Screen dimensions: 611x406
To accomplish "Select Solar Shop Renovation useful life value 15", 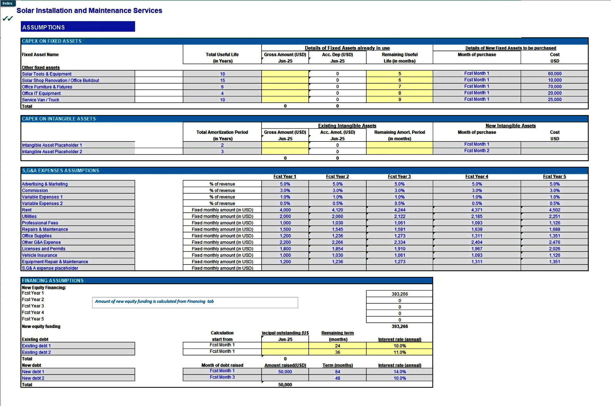I will 222,80.
